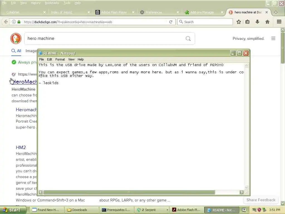The image size is (285, 214).
Task: Click the taskbar clock showing 3:51 PM
Action: tap(275, 210)
